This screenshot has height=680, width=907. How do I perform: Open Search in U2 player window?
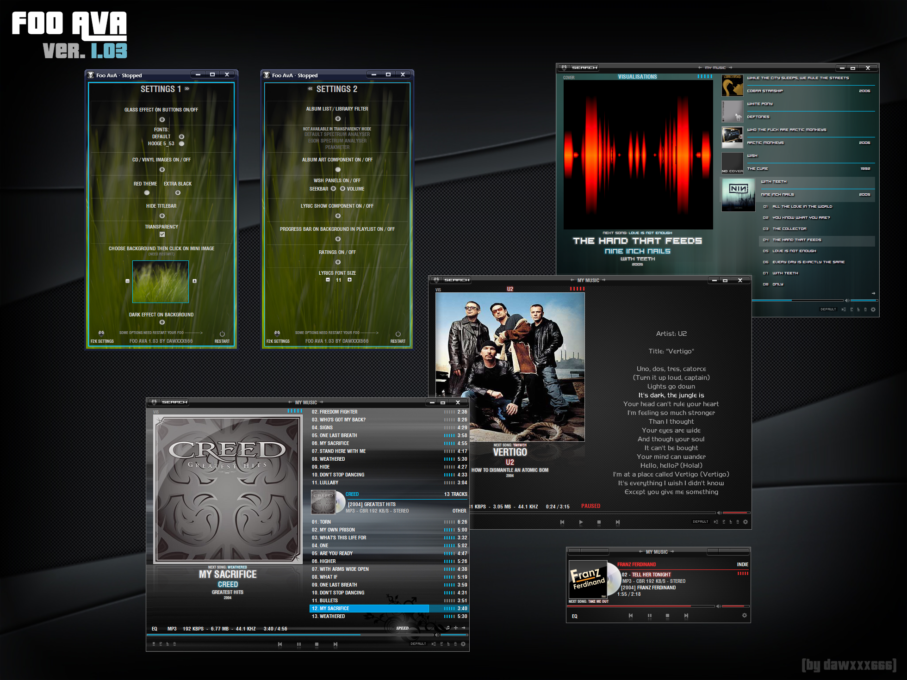coord(456,280)
